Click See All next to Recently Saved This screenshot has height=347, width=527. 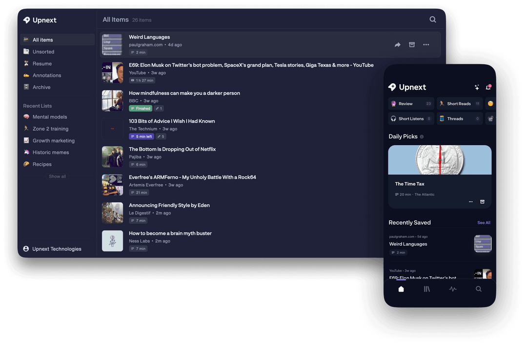tap(484, 223)
